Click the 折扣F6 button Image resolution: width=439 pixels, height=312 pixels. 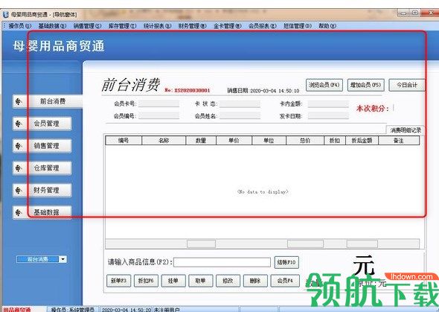click(x=146, y=281)
